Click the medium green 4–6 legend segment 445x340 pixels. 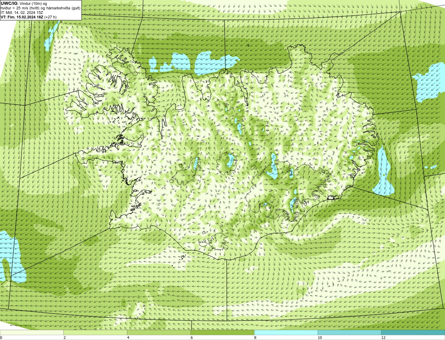(x=159, y=332)
